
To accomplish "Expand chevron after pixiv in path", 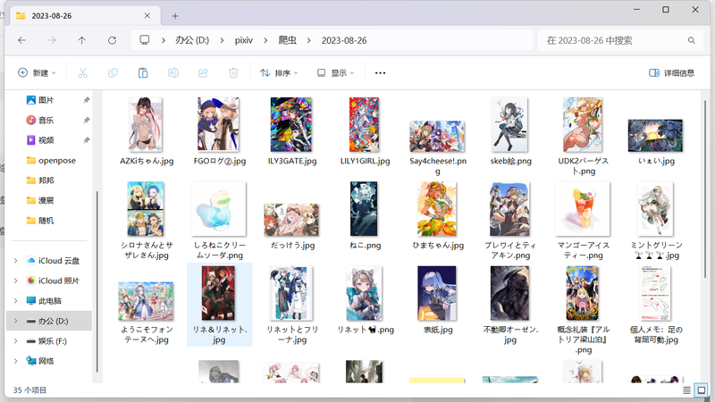I will click(x=265, y=40).
